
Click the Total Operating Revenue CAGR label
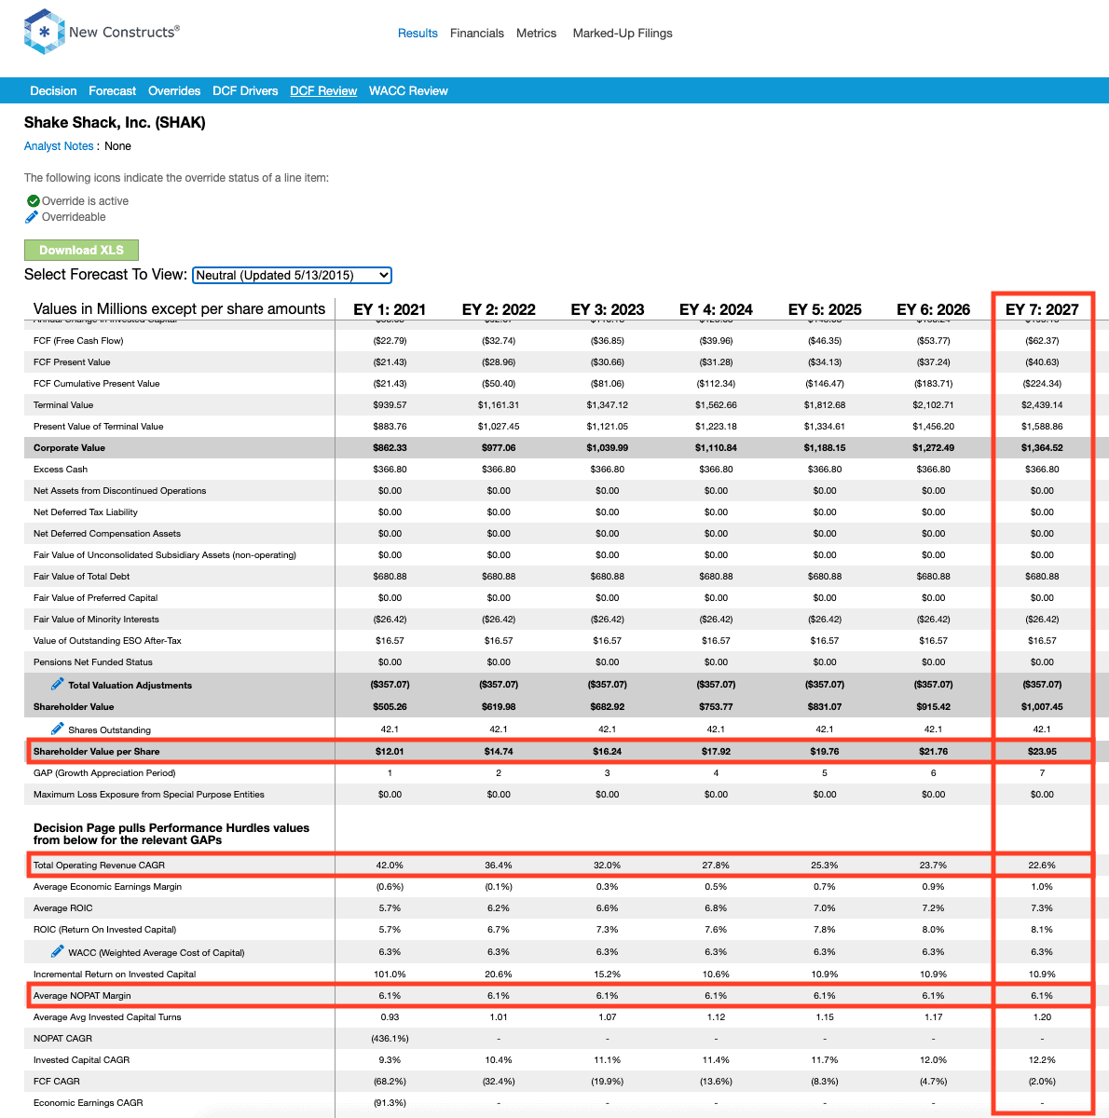pyautogui.click(x=99, y=866)
